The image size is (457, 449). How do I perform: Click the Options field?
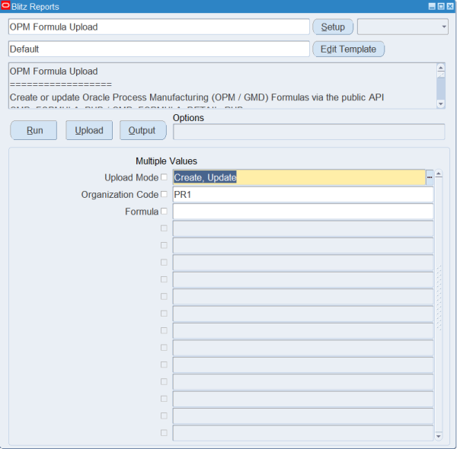click(309, 132)
